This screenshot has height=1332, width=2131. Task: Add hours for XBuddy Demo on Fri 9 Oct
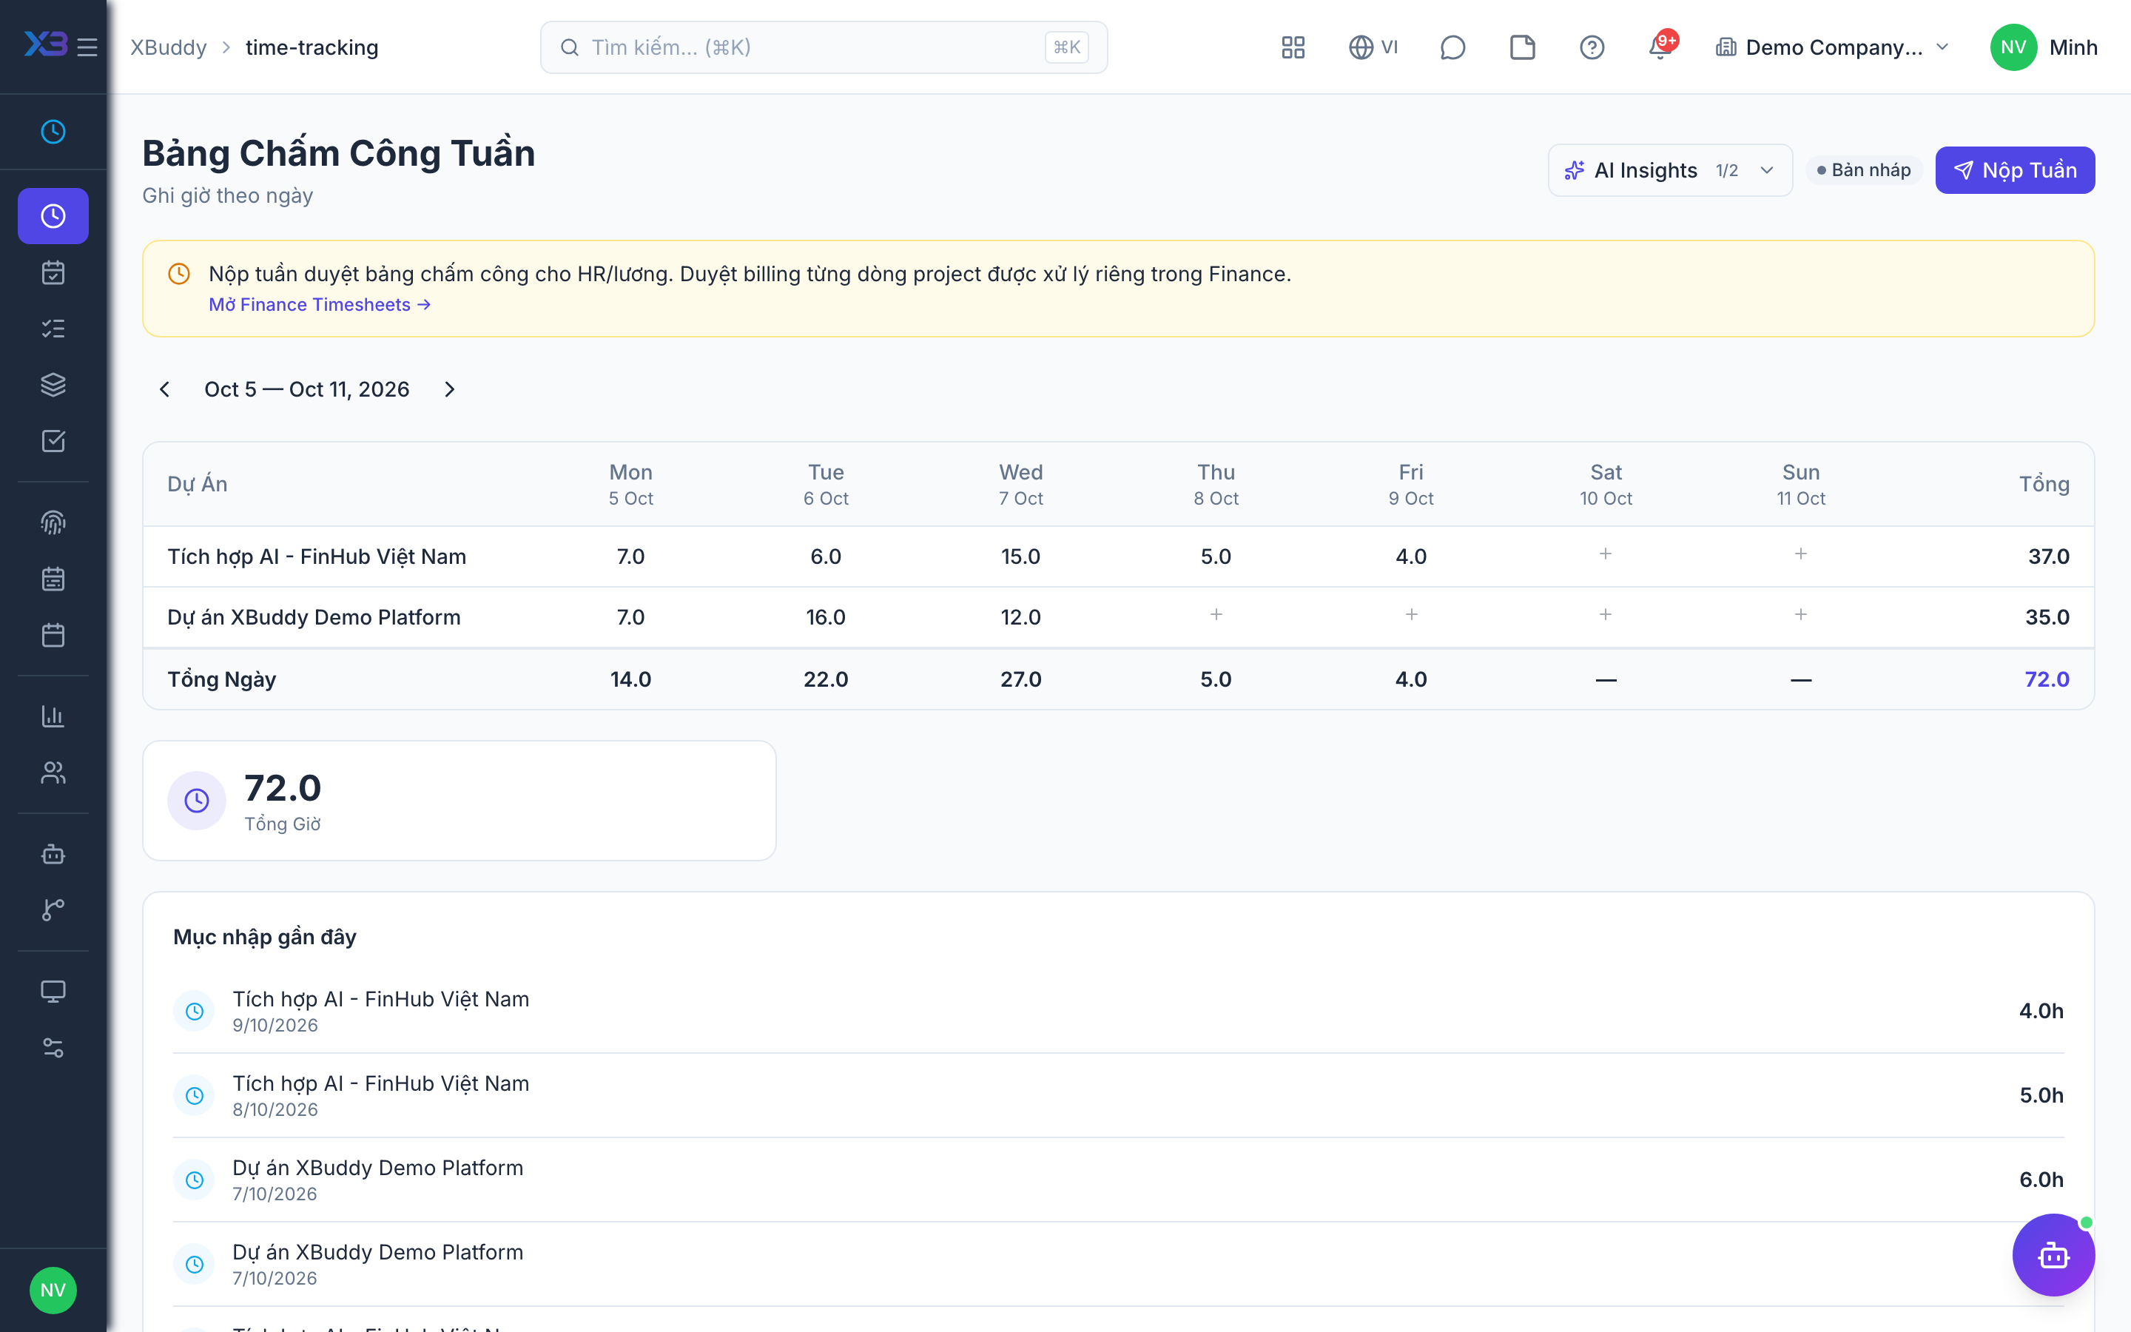(1411, 615)
